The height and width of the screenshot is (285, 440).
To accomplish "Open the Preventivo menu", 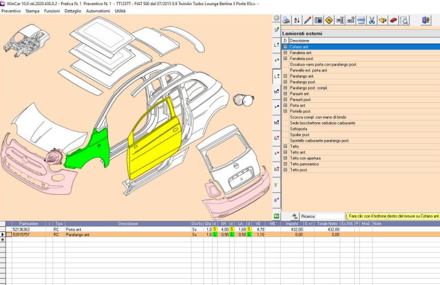I will [x=11, y=11].
